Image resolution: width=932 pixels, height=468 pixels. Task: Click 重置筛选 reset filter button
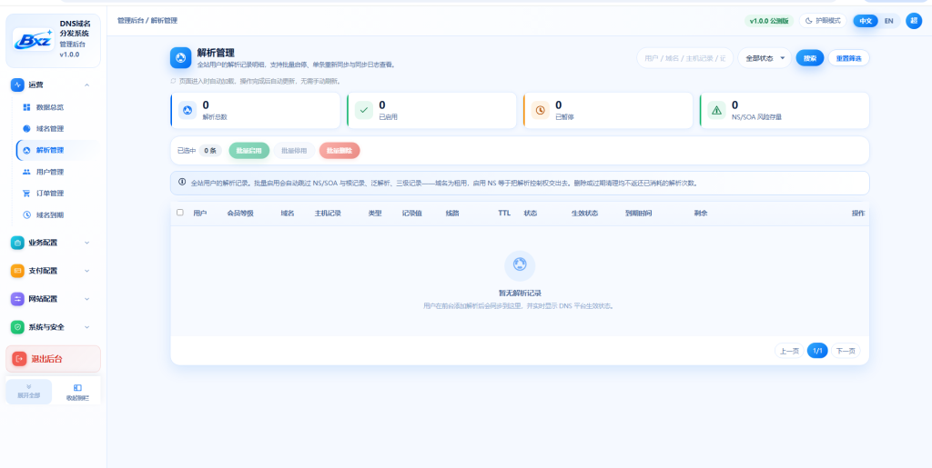click(849, 58)
